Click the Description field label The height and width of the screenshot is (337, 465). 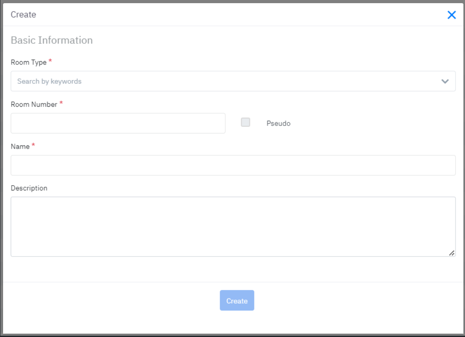pyautogui.click(x=29, y=188)
